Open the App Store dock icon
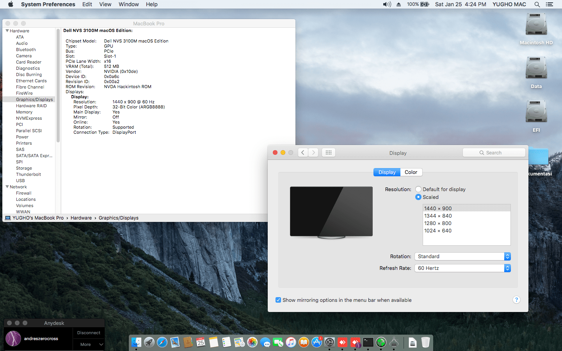562x351 pixels. point(317,342)
